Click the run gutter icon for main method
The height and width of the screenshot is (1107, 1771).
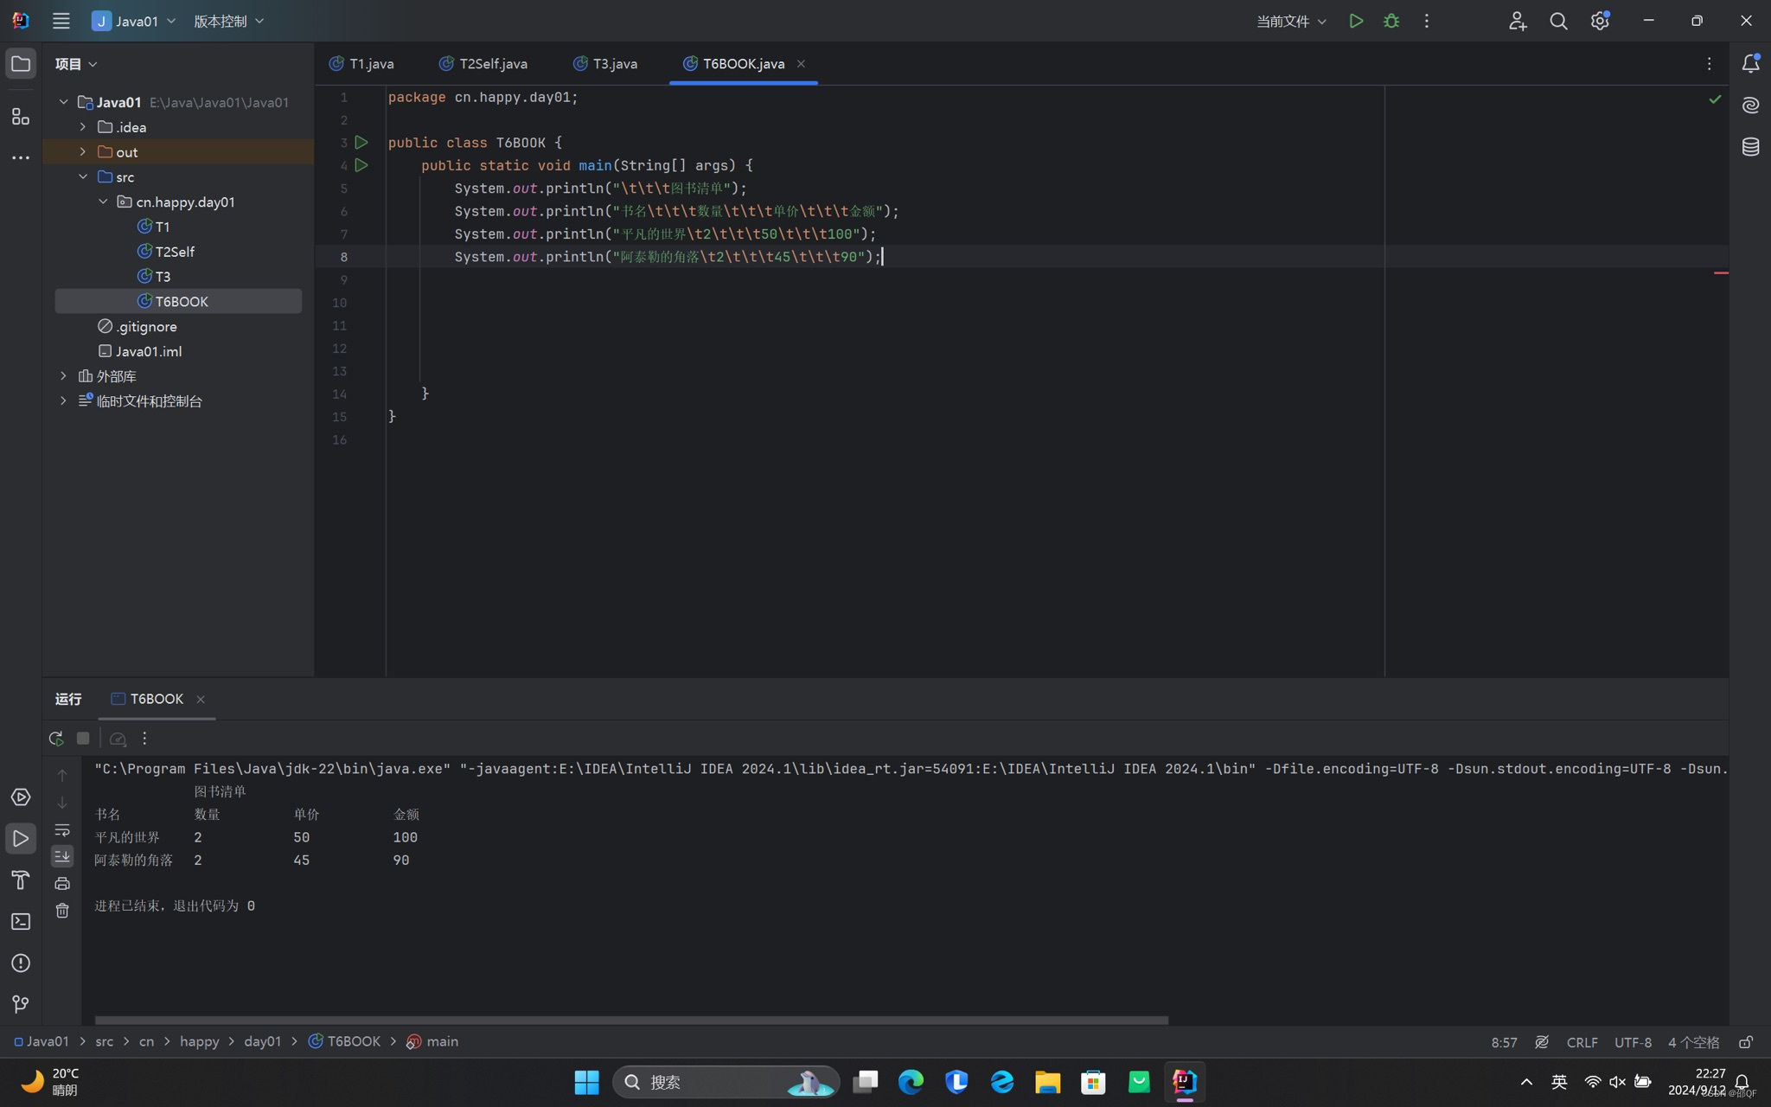[361, 165]
